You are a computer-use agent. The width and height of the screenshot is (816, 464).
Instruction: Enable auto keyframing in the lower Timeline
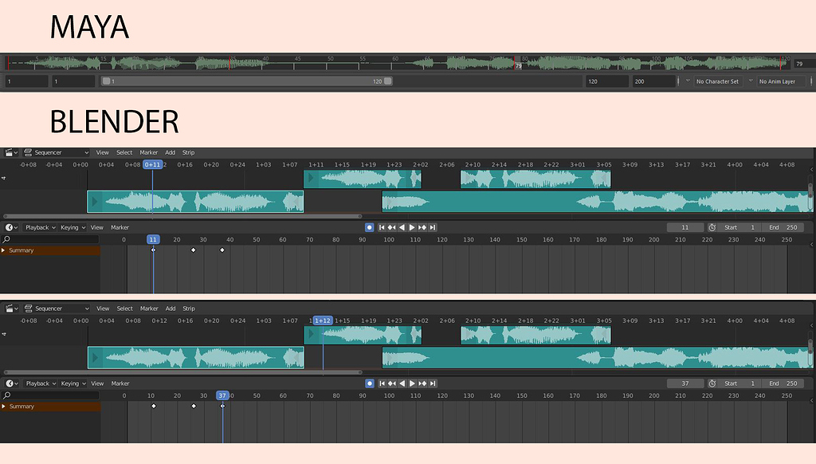[369, 383]
